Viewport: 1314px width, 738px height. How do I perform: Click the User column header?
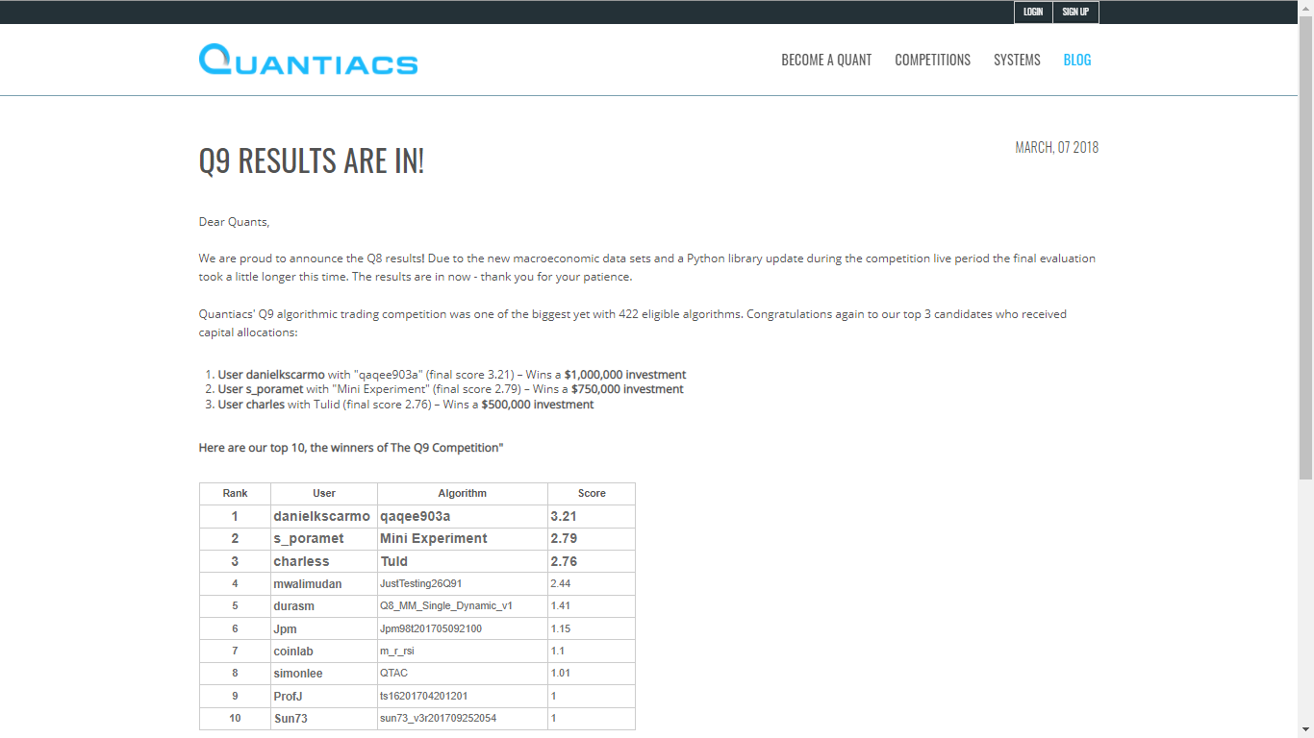click(x=324, y=494)
